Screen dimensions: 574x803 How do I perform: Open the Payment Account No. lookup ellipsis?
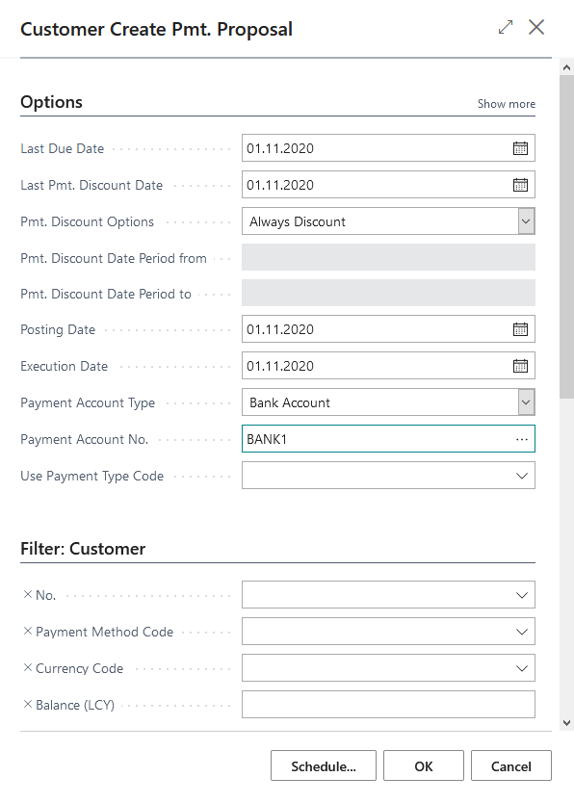point(521,438)
